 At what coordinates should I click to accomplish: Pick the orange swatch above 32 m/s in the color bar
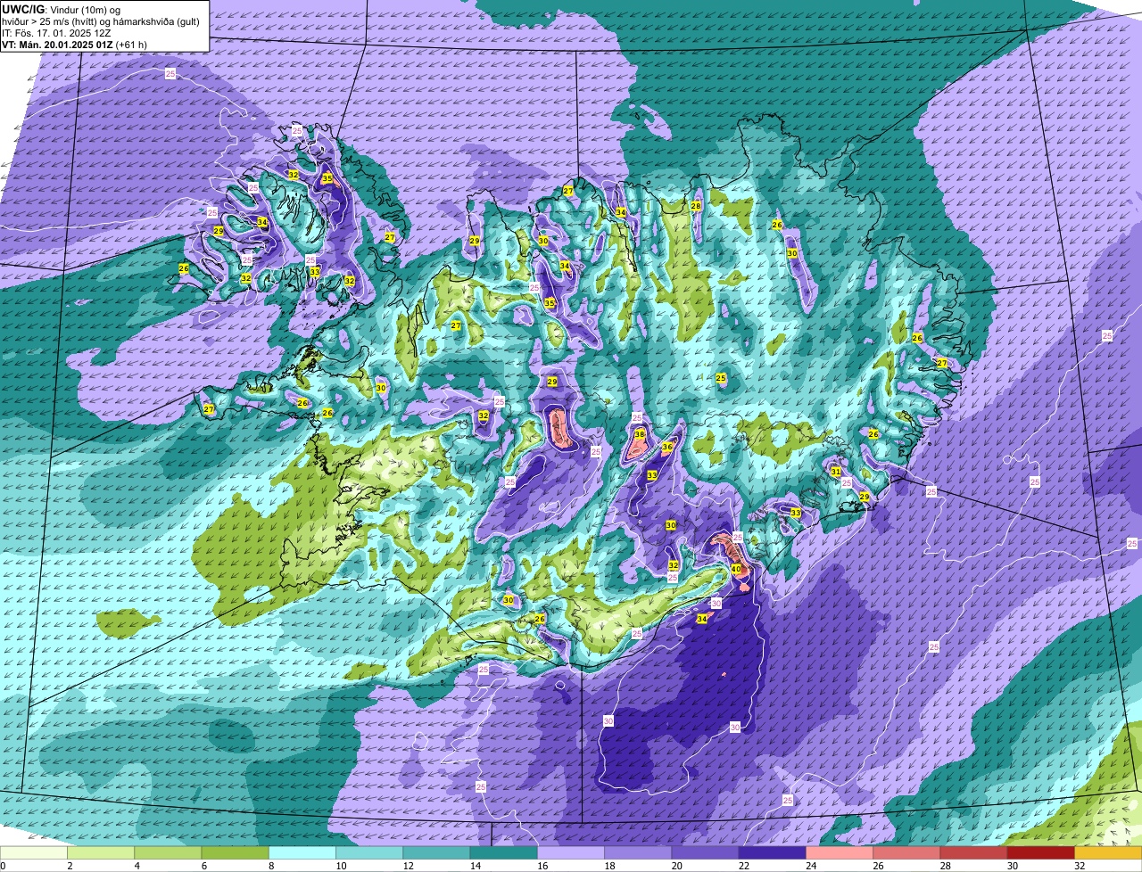pos(1108,853)
